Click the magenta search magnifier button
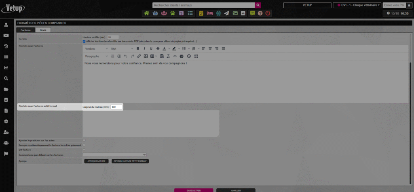The image size is (414, 192). [258, 5]
